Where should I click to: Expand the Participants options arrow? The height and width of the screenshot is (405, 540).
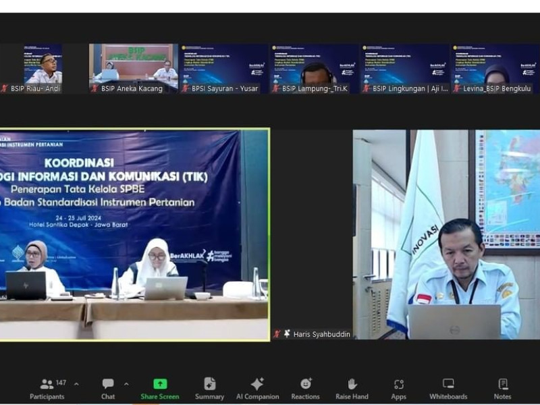click(76, 384)
